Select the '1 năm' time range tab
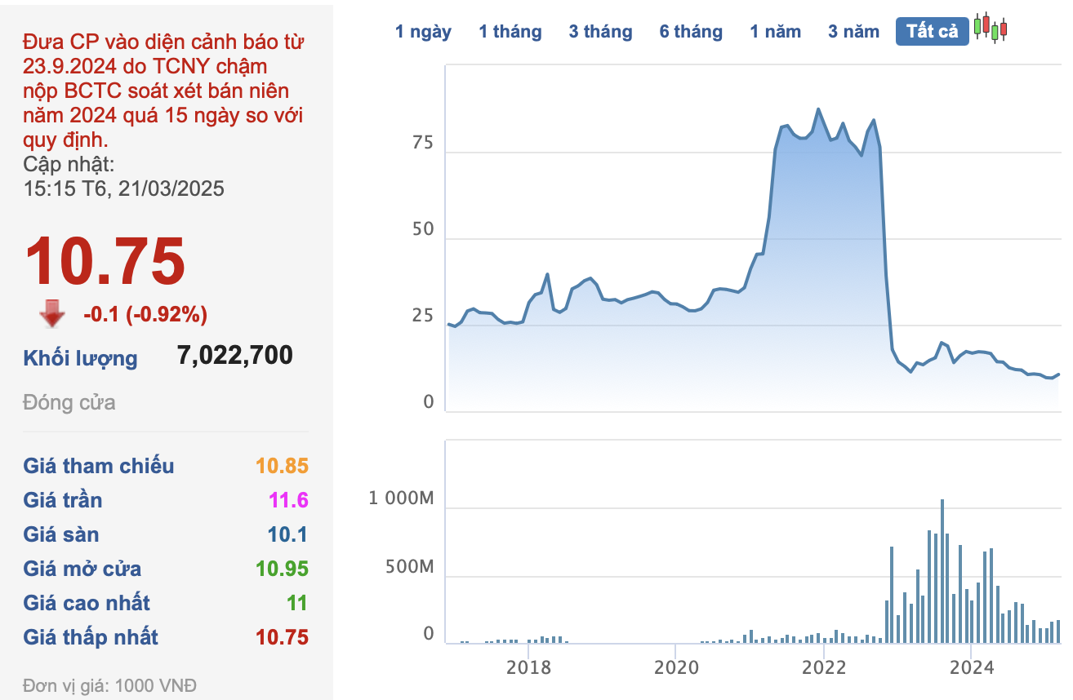 pos(776,32)
